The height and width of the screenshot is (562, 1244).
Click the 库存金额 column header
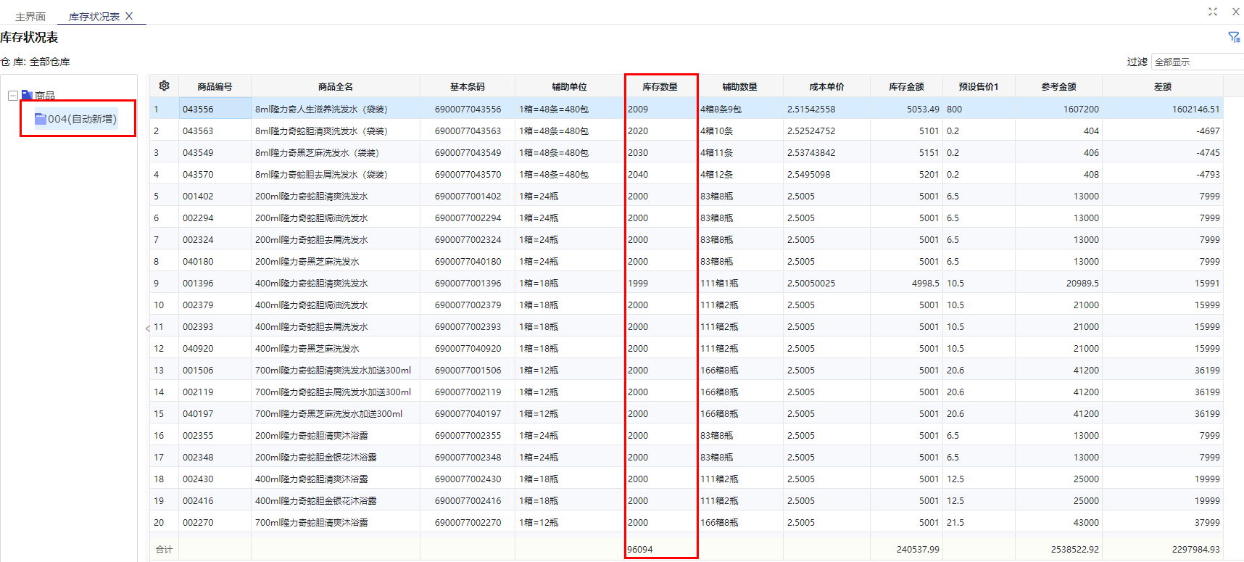coord(906,86)
